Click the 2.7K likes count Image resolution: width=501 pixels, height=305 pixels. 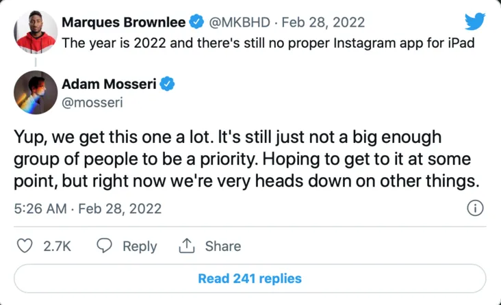[x=57, y=246]
